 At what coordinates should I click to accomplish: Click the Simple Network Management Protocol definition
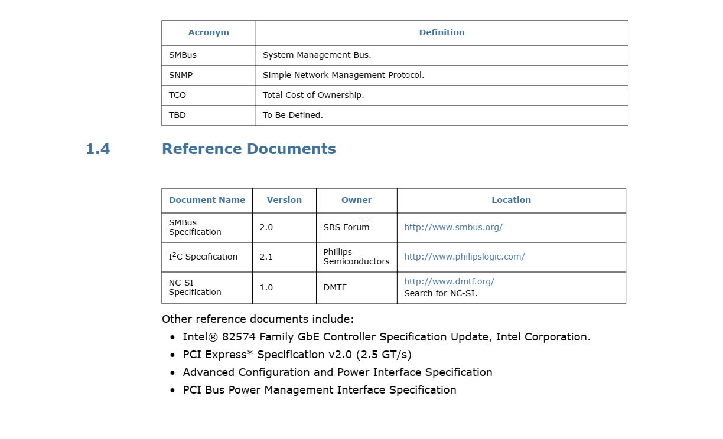point(343,75)
